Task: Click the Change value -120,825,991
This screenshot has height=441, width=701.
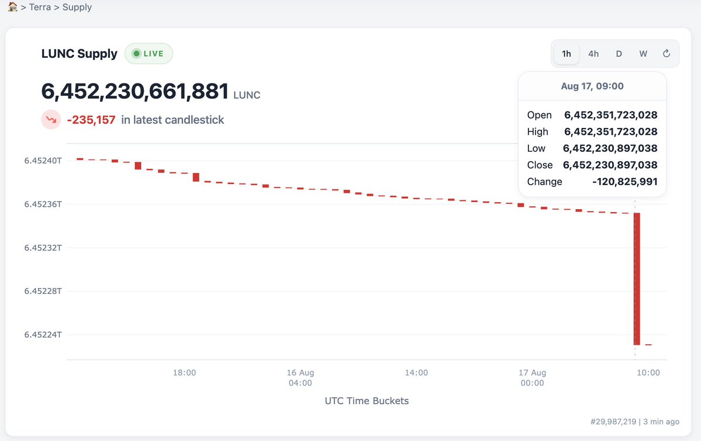Action: tap(624, 182)
